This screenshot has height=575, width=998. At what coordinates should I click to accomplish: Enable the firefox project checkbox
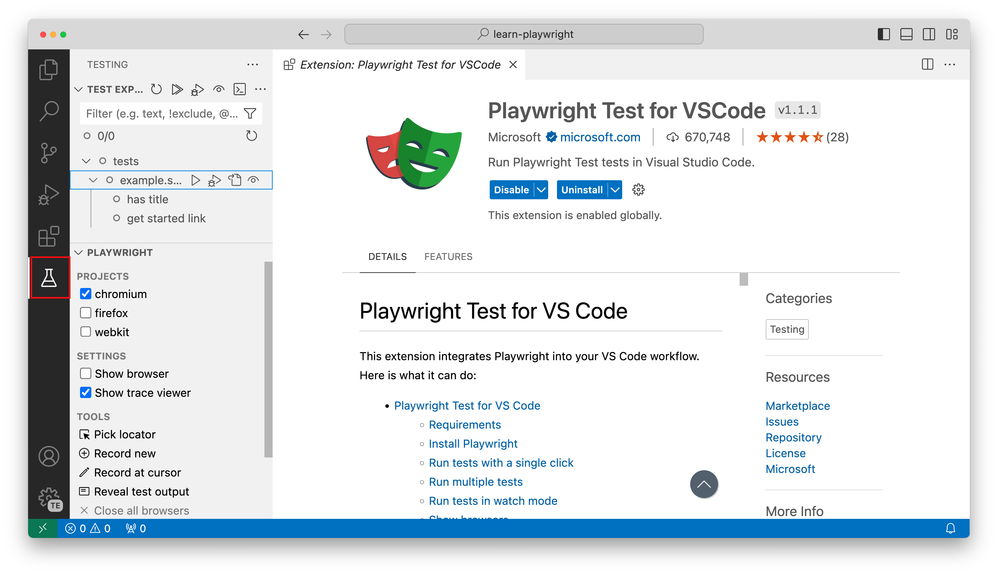pyautogui.click(x=86, y=313)
